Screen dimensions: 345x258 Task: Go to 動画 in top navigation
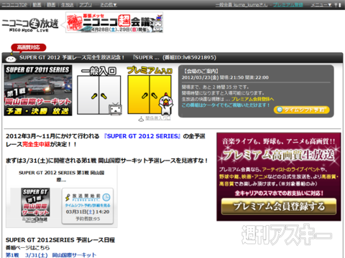click(x=37, y=4)
